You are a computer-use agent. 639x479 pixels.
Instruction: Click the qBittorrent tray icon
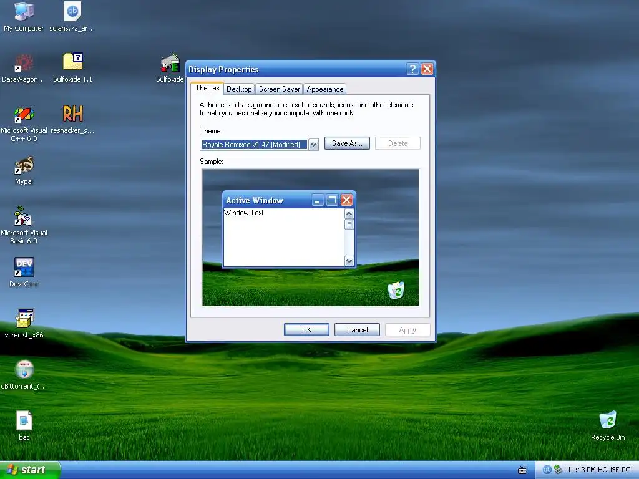(x=547, y=470)
